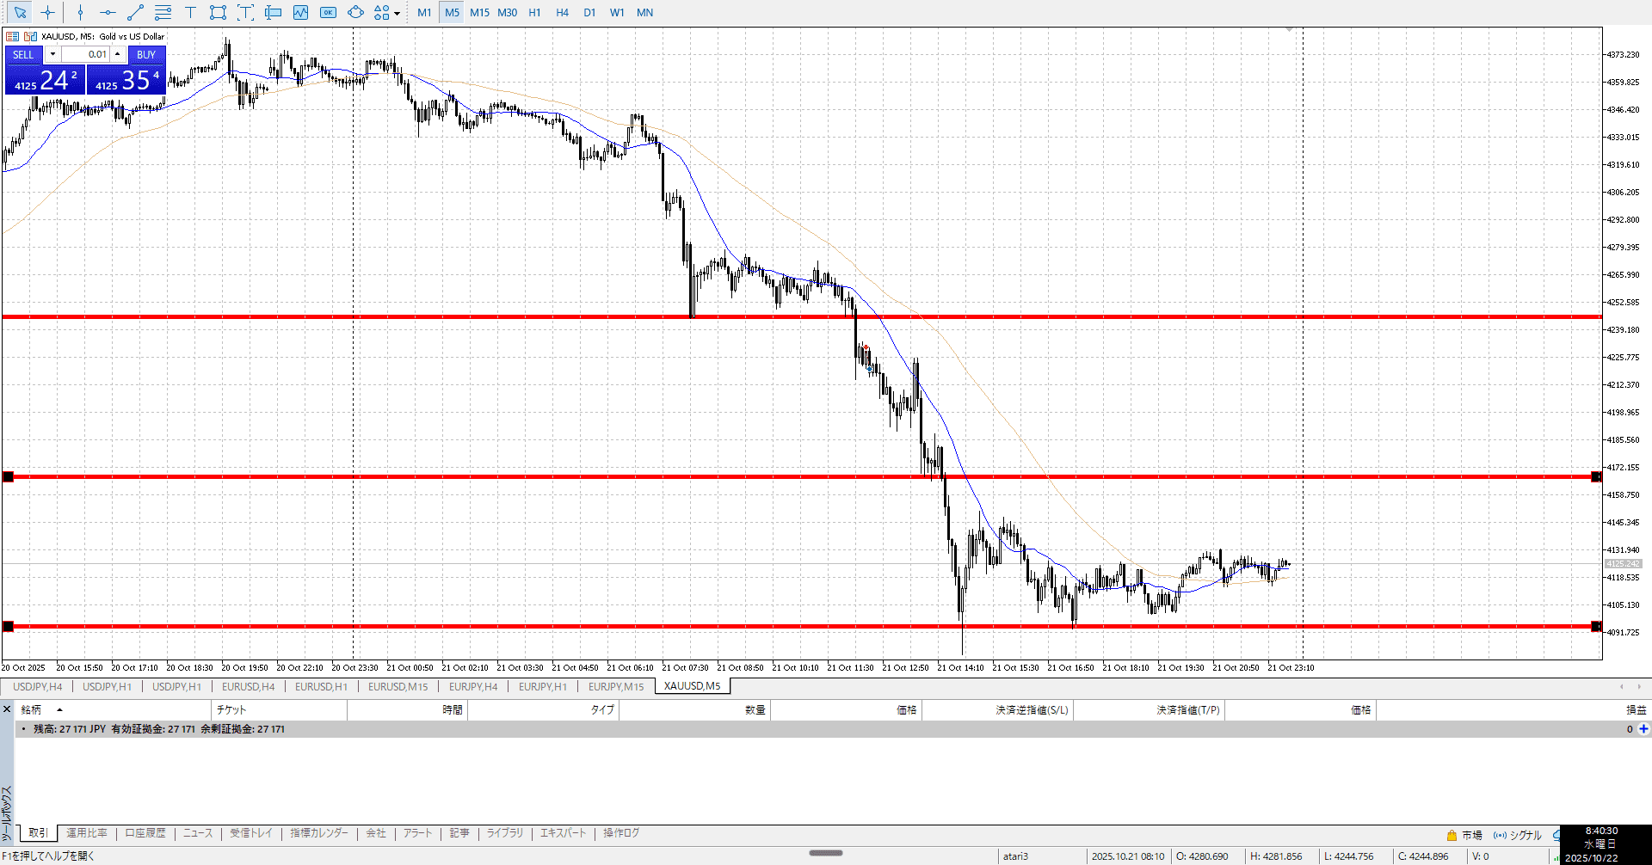Increase lot volume with up arrow

click(x=118, y=54)
